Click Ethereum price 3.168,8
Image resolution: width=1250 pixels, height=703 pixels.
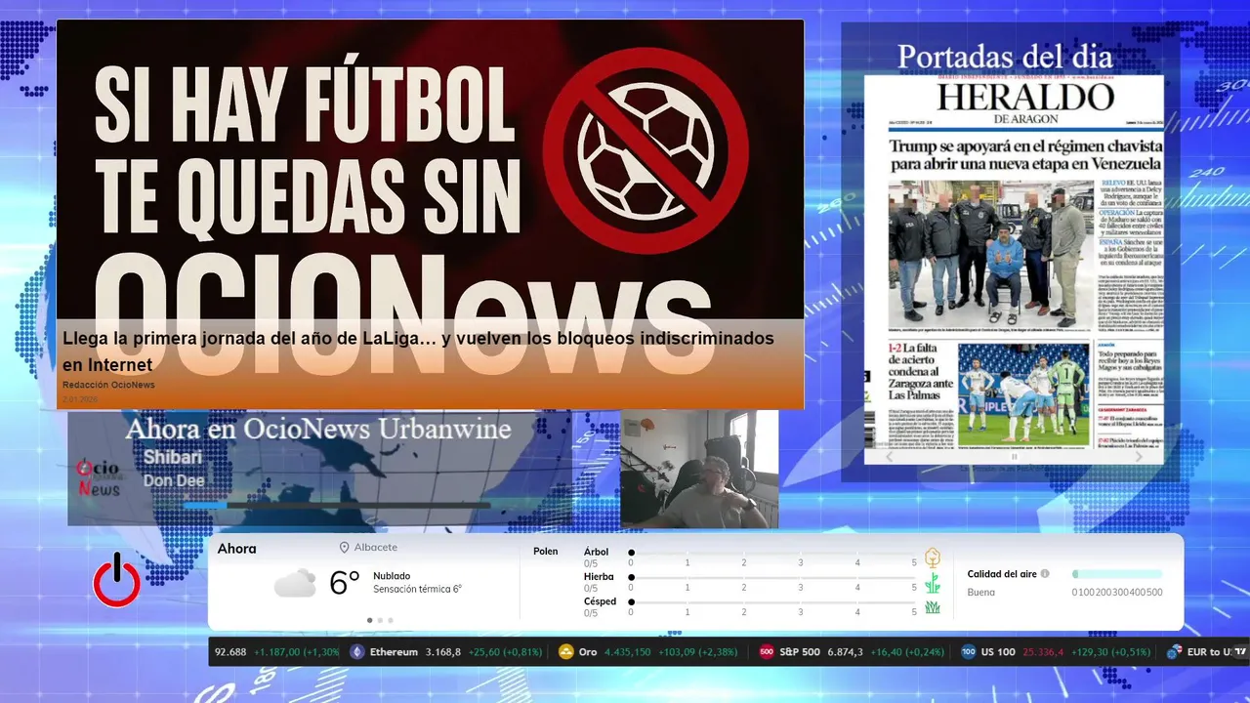(443, 652)
